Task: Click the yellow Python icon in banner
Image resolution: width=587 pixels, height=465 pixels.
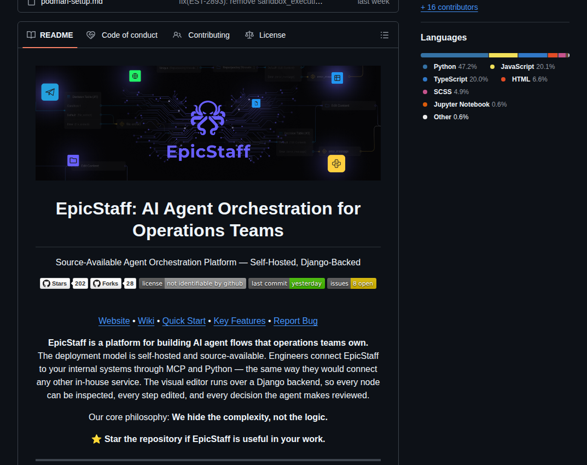Action: click(336, 164)
